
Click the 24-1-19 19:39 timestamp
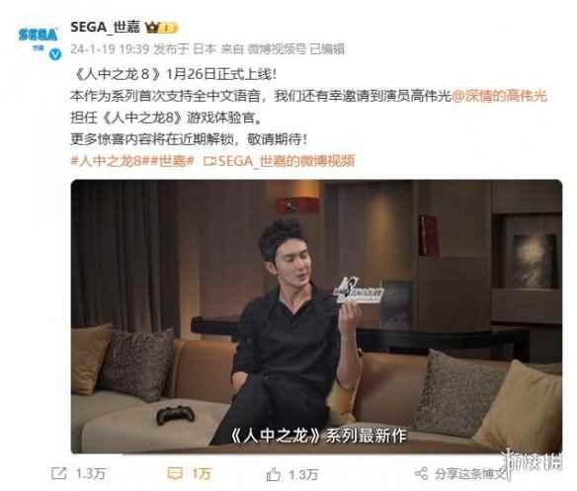110,48
